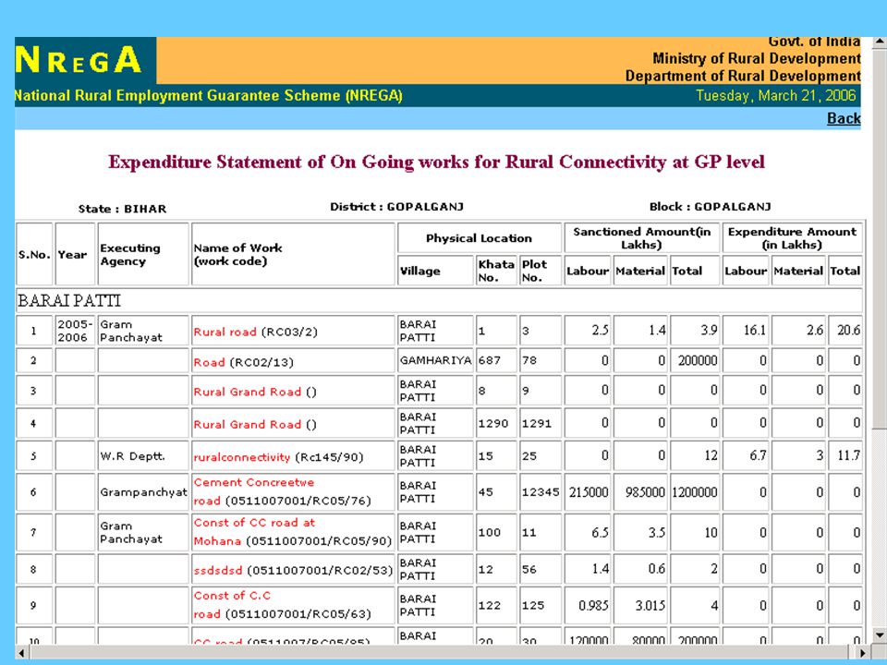This screenshot has height=665, width=887.
Task: Click the vertical scrollbar down arrow
Action: coord(880,636)
